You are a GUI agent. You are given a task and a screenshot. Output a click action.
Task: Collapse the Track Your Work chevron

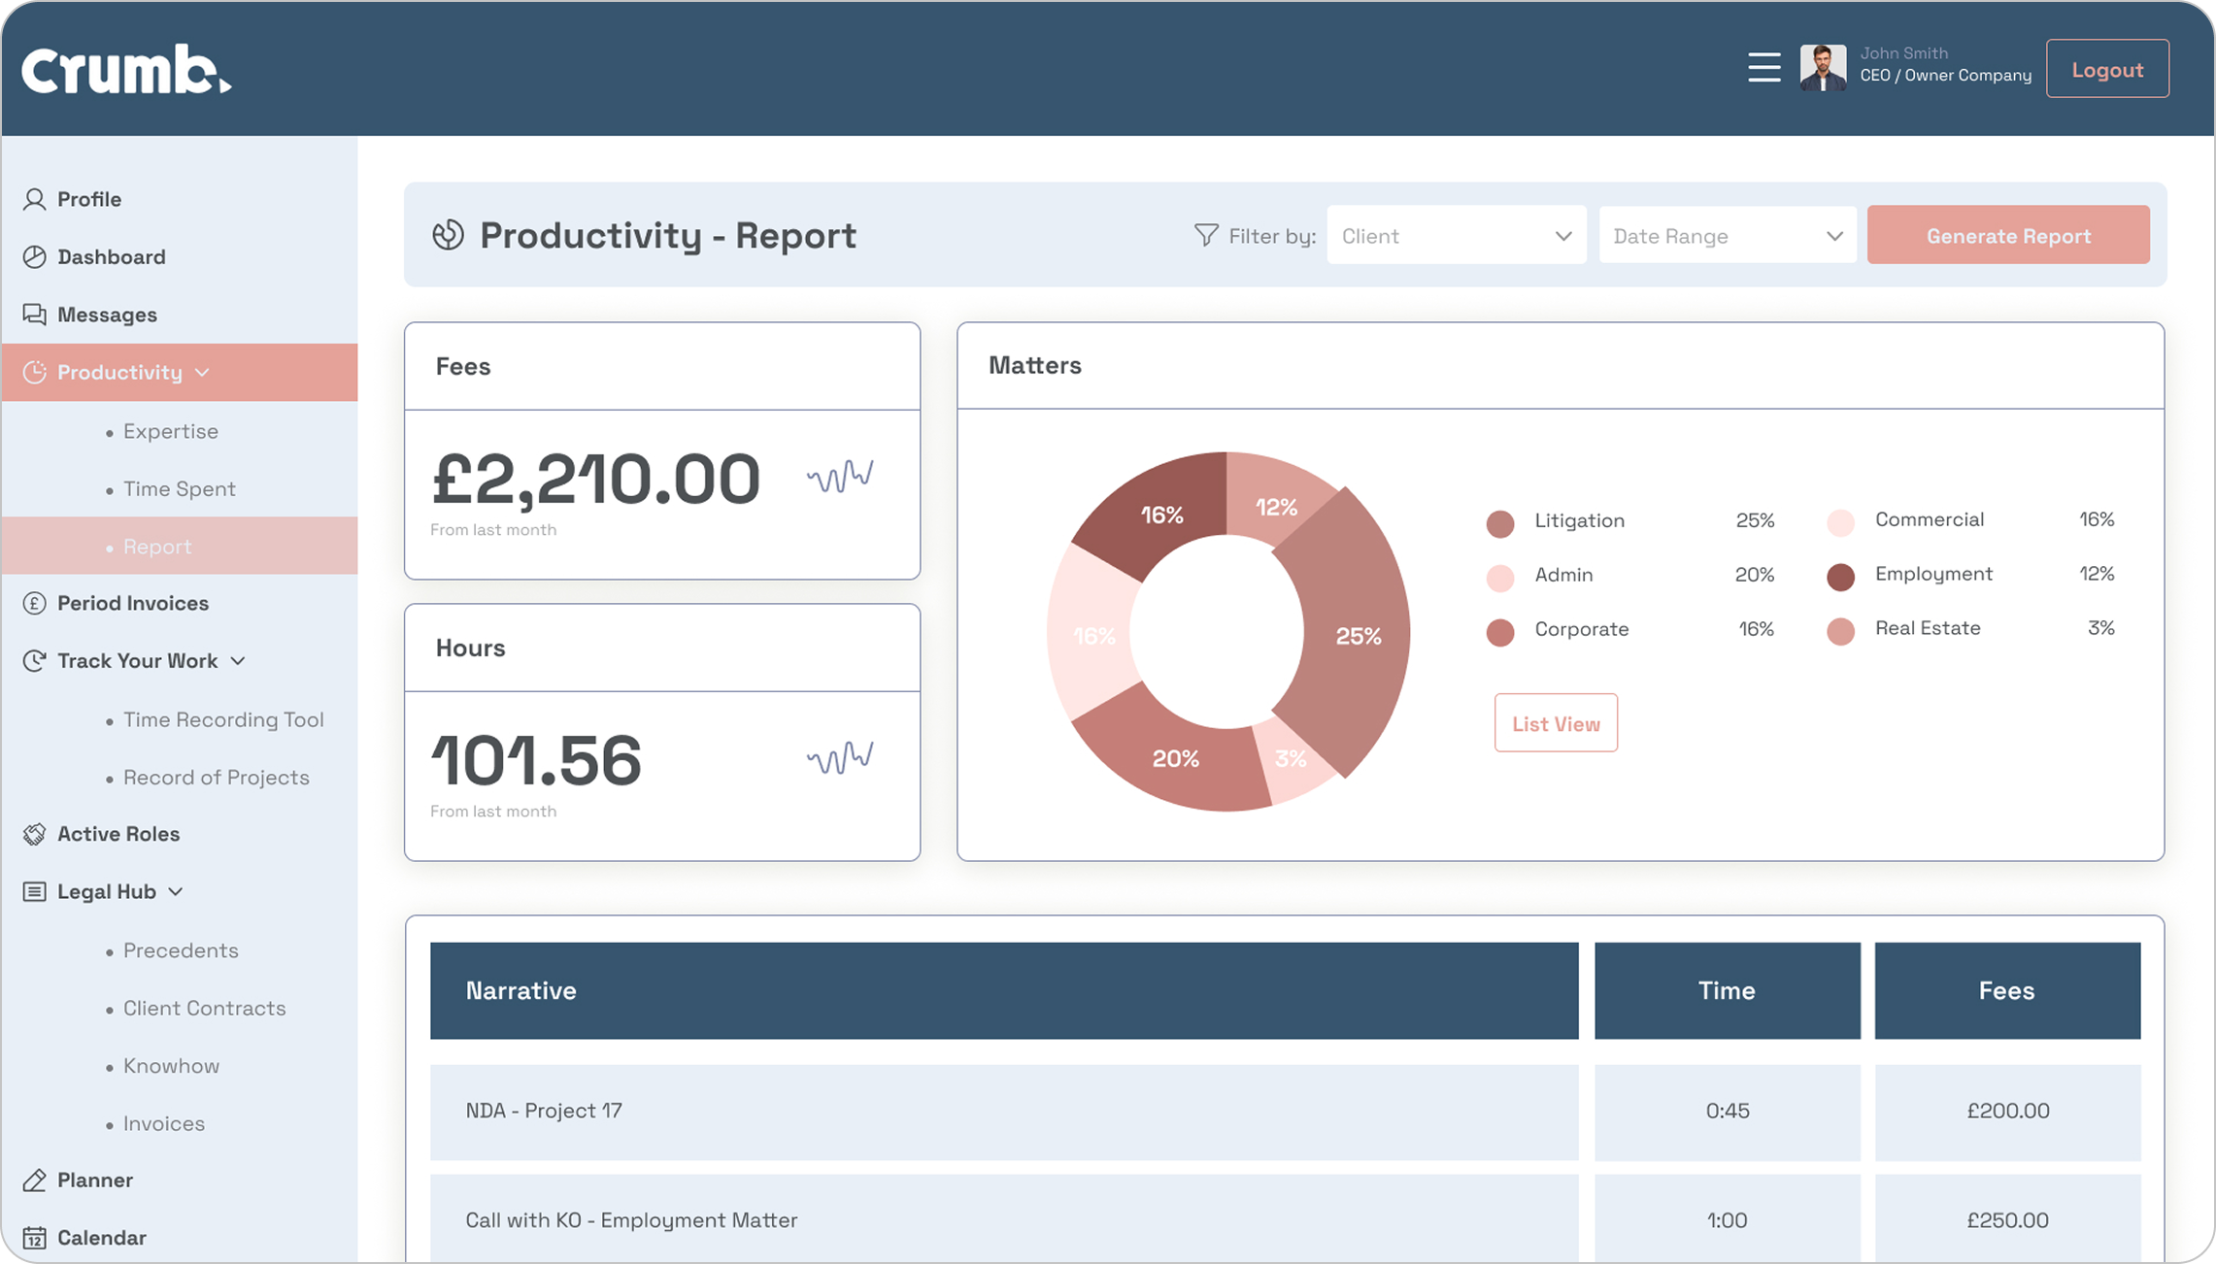point(238,661)
